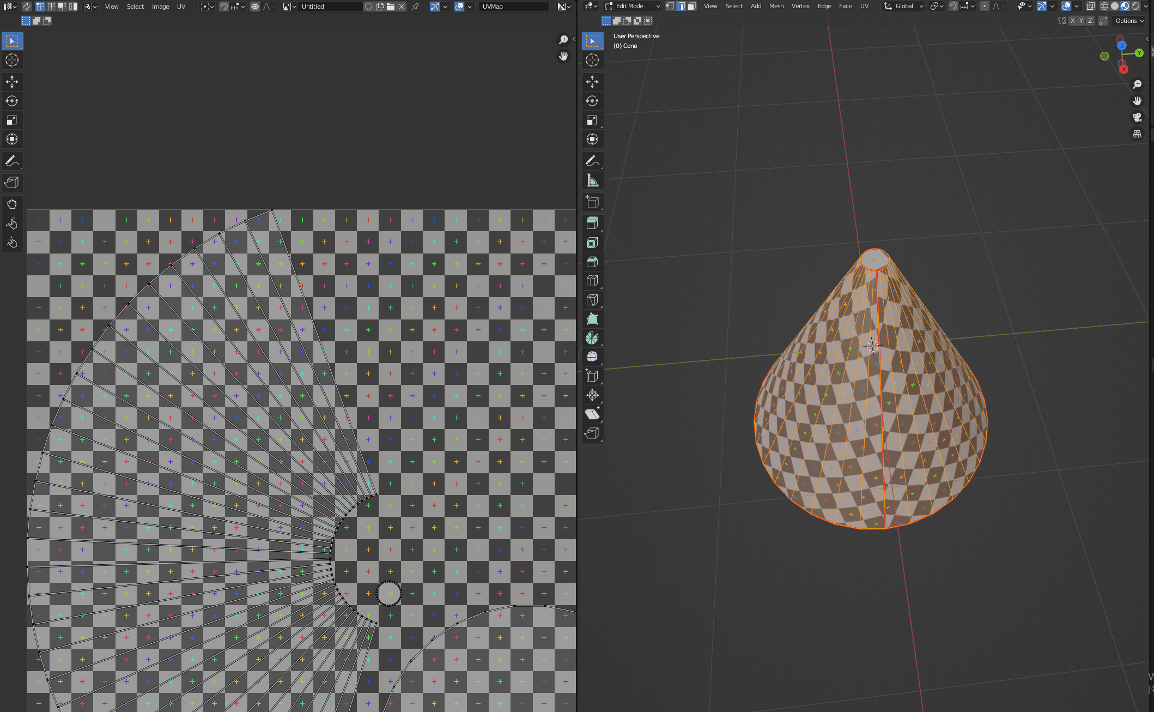Toggle X-ray display in 3D viewport
This screenshot has width=1154, height=712.
[1090, 6]
